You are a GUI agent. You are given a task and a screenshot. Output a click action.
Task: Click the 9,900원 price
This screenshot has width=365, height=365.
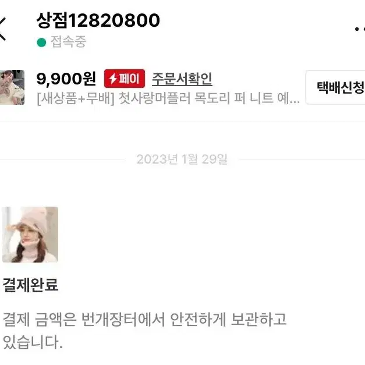66,79
